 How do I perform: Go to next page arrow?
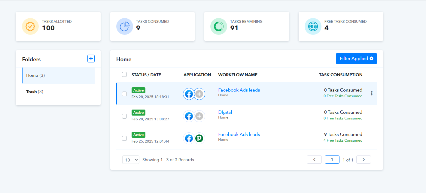coord(364,159)
